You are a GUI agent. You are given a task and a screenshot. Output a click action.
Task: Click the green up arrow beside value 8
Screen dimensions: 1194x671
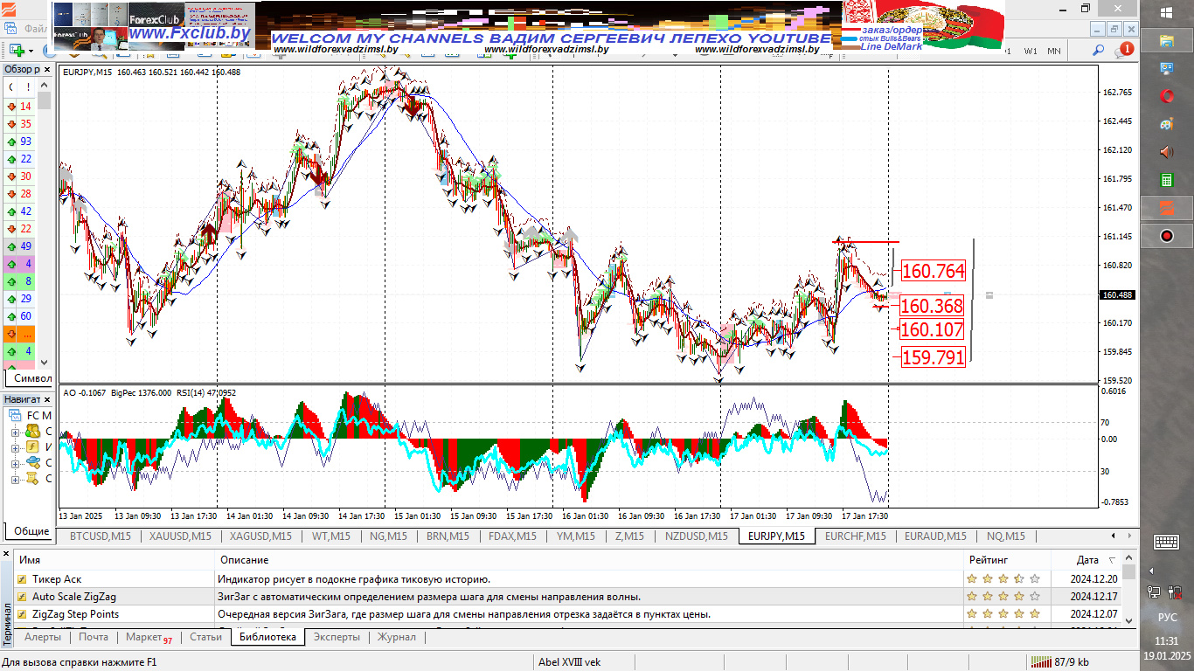tap(11, 281)
